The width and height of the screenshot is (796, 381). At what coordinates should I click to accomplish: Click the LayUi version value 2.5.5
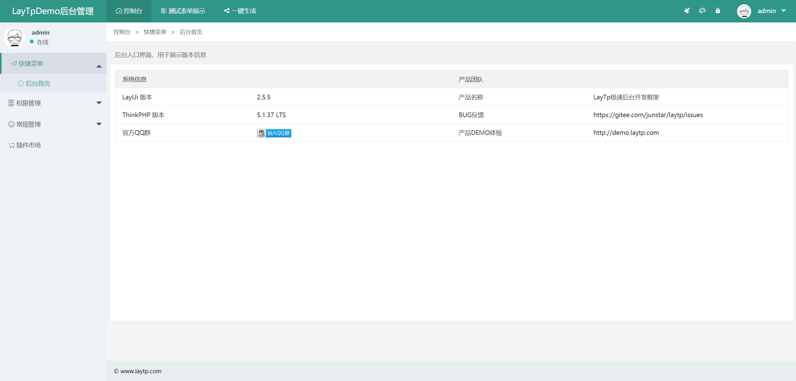tap(264, 97)
